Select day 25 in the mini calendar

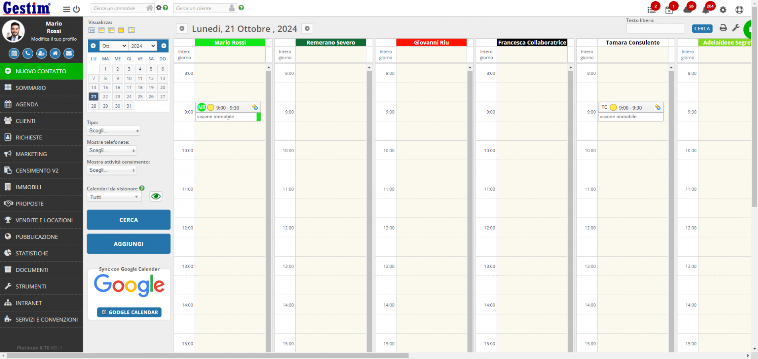pyautogui.click(x=140, y=96)
